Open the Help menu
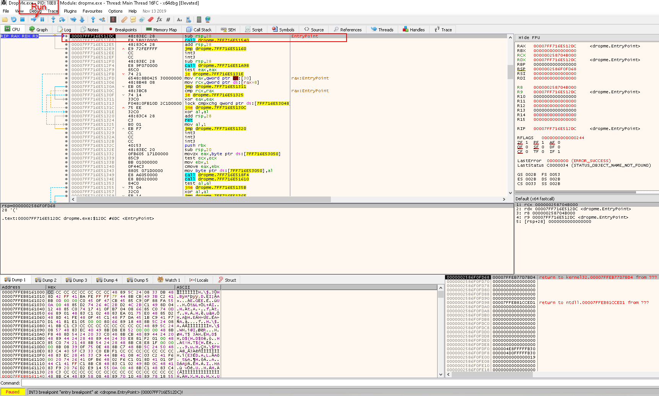This screenshot has height=396, width=659. (x=132, y=11)
